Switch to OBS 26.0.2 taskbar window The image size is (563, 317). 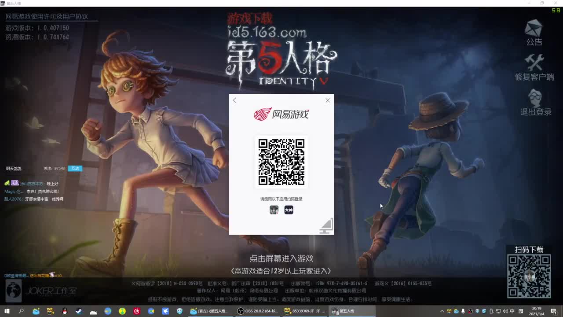pos(257,311)
